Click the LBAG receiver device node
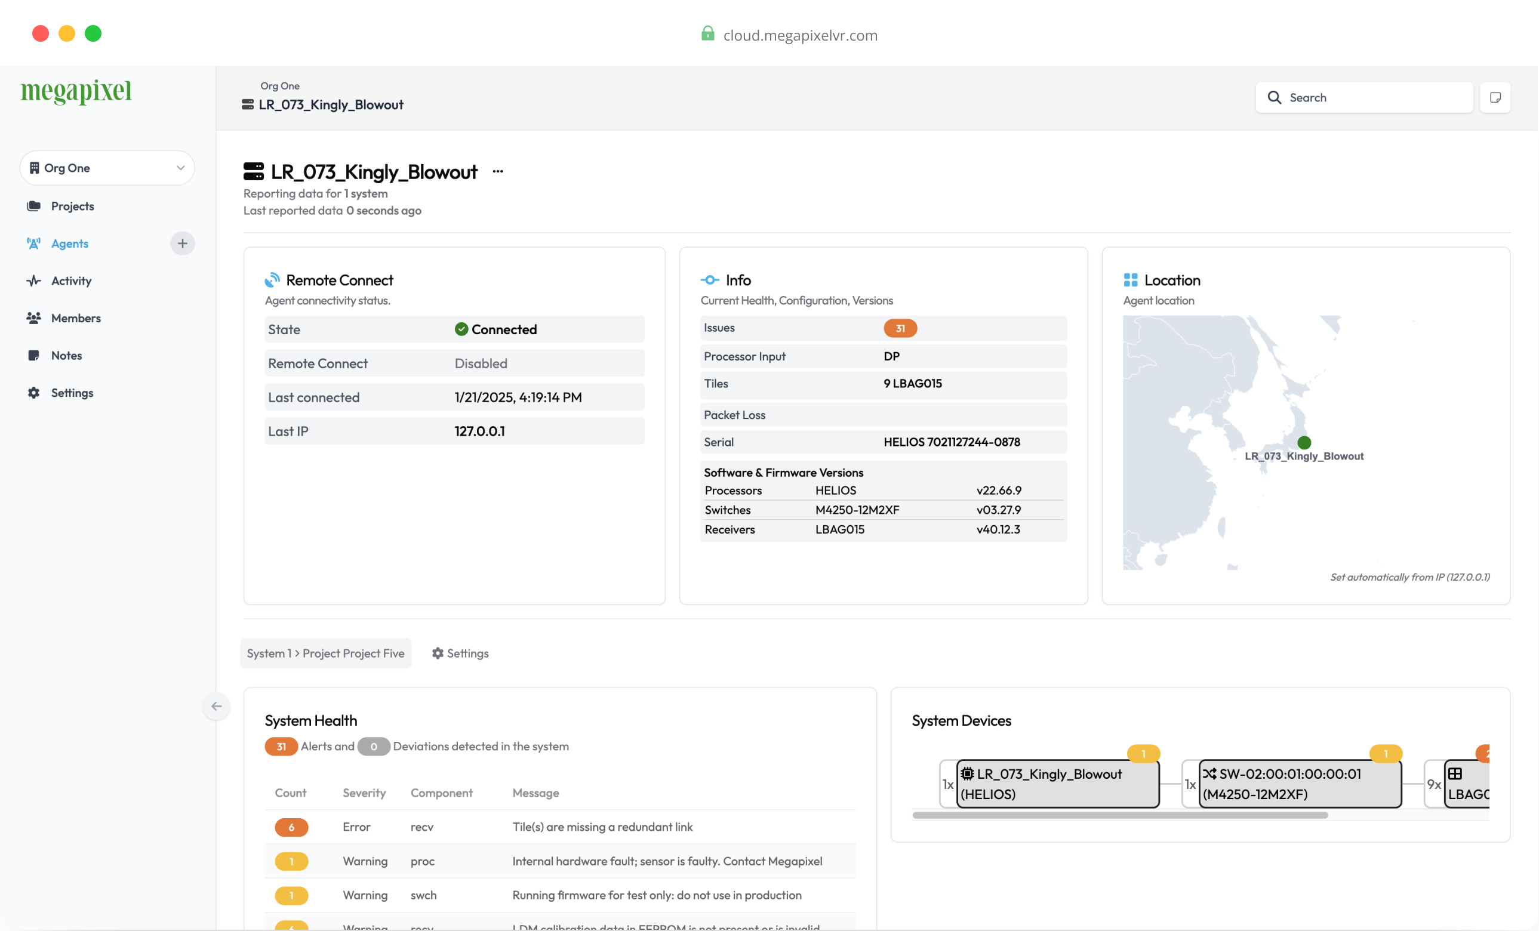 (x=1468, y=784)
